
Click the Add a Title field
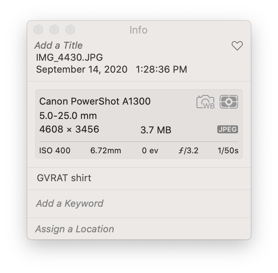59,45
